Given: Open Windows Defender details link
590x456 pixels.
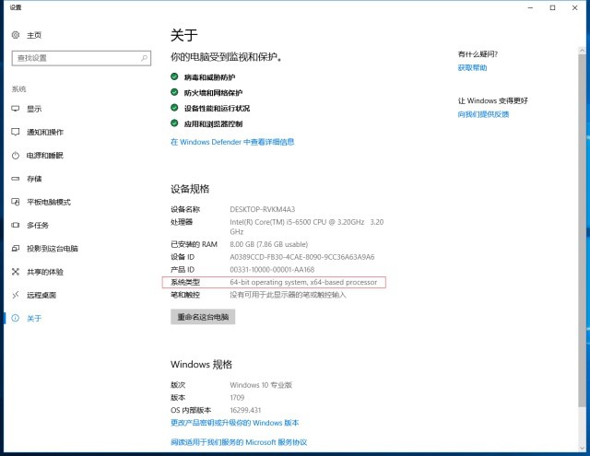Looking at the screenshot, I should pyautogui.click(x=232, y=142).
